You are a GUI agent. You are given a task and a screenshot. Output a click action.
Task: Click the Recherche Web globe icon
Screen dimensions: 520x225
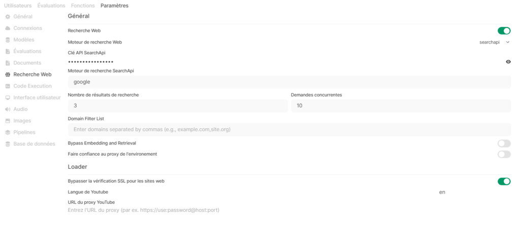pyautogui.click(x=8, y=74)
